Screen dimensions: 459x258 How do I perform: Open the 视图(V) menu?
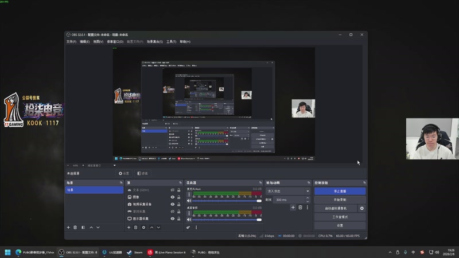coord(98,41)
